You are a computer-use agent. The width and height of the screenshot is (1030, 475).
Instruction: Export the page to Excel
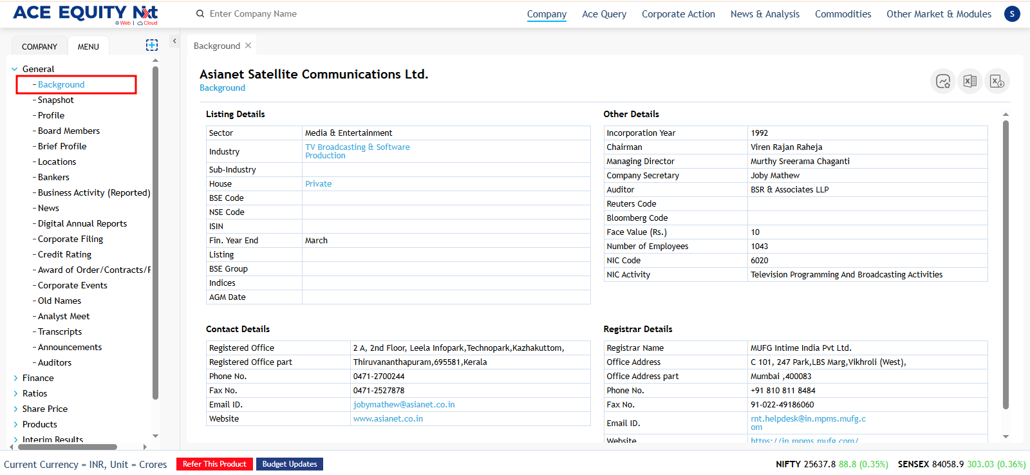[970, 81]
